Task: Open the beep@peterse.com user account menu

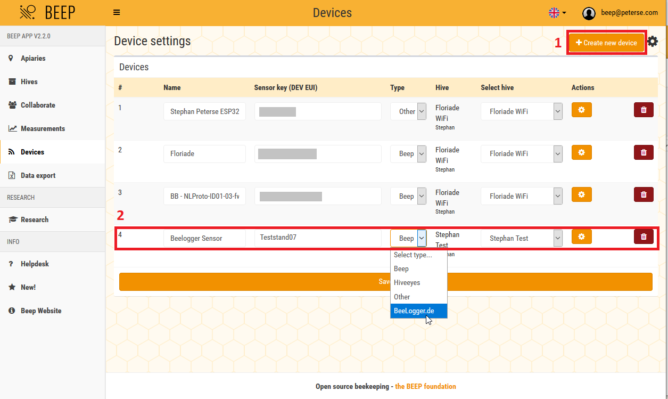Action: tap(621, 13)
